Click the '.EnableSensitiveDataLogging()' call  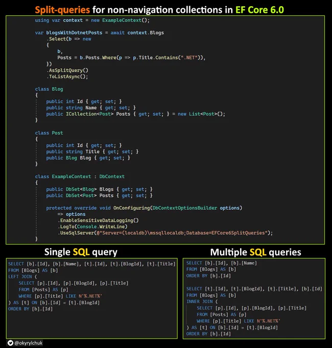[98, 221]
